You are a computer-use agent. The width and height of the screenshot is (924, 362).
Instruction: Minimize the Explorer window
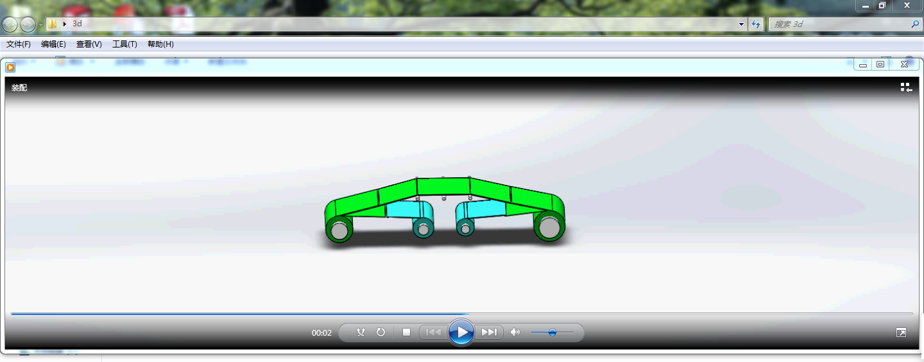[x=866, y=5]
